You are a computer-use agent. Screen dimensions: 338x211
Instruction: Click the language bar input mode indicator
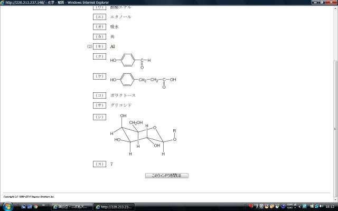(x=290, y=206)
